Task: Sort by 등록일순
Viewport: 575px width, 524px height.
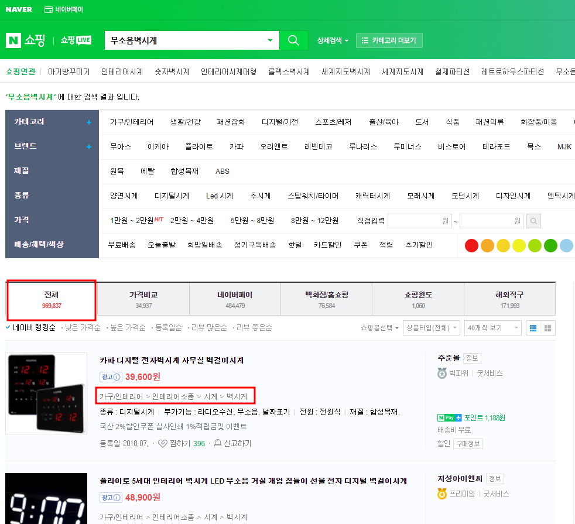Action: (x=168, y=327)
